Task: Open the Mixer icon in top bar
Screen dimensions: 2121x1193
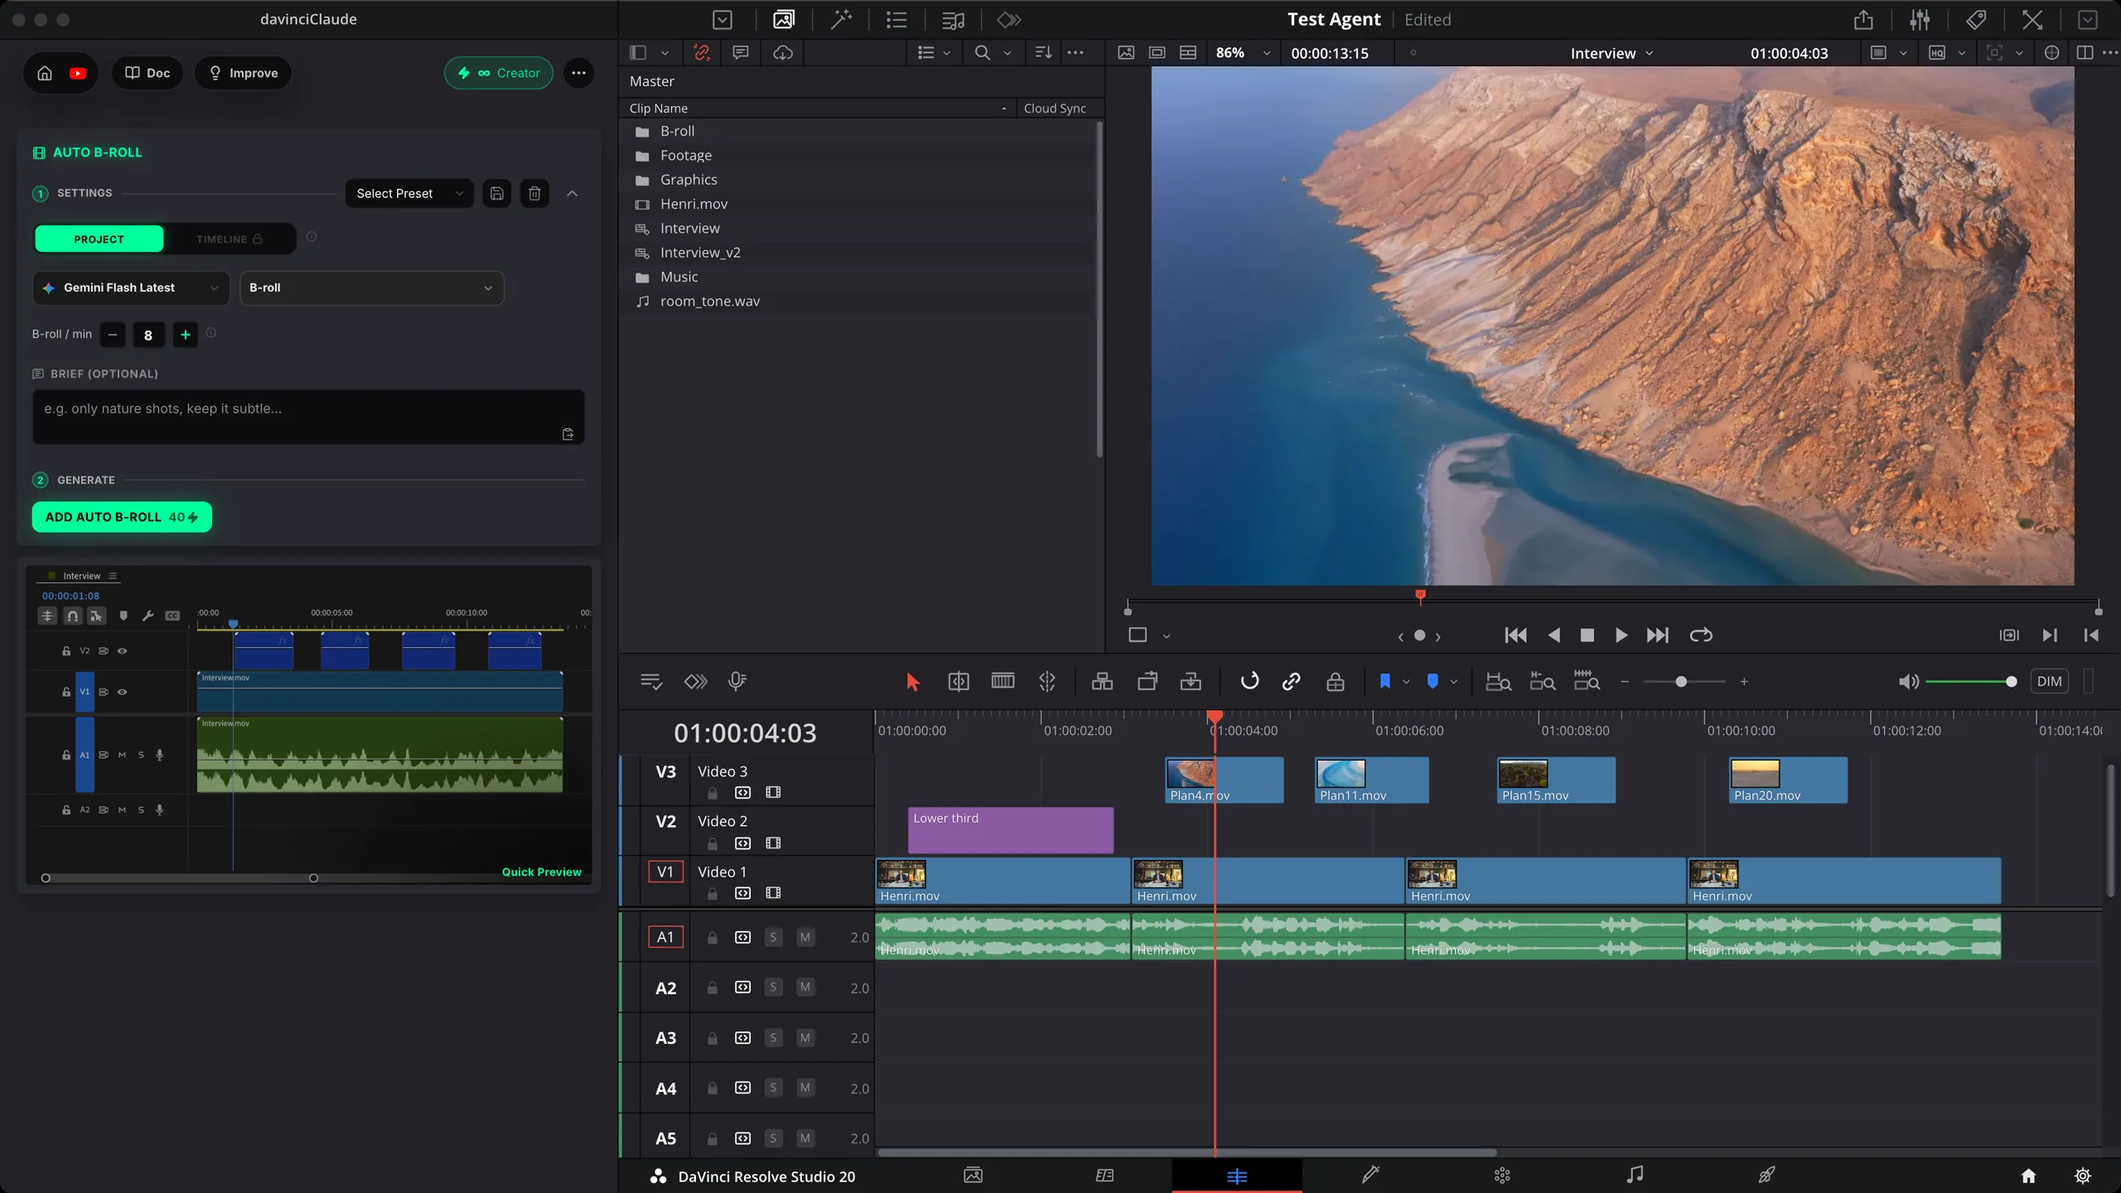Action: click(1920, 20)
